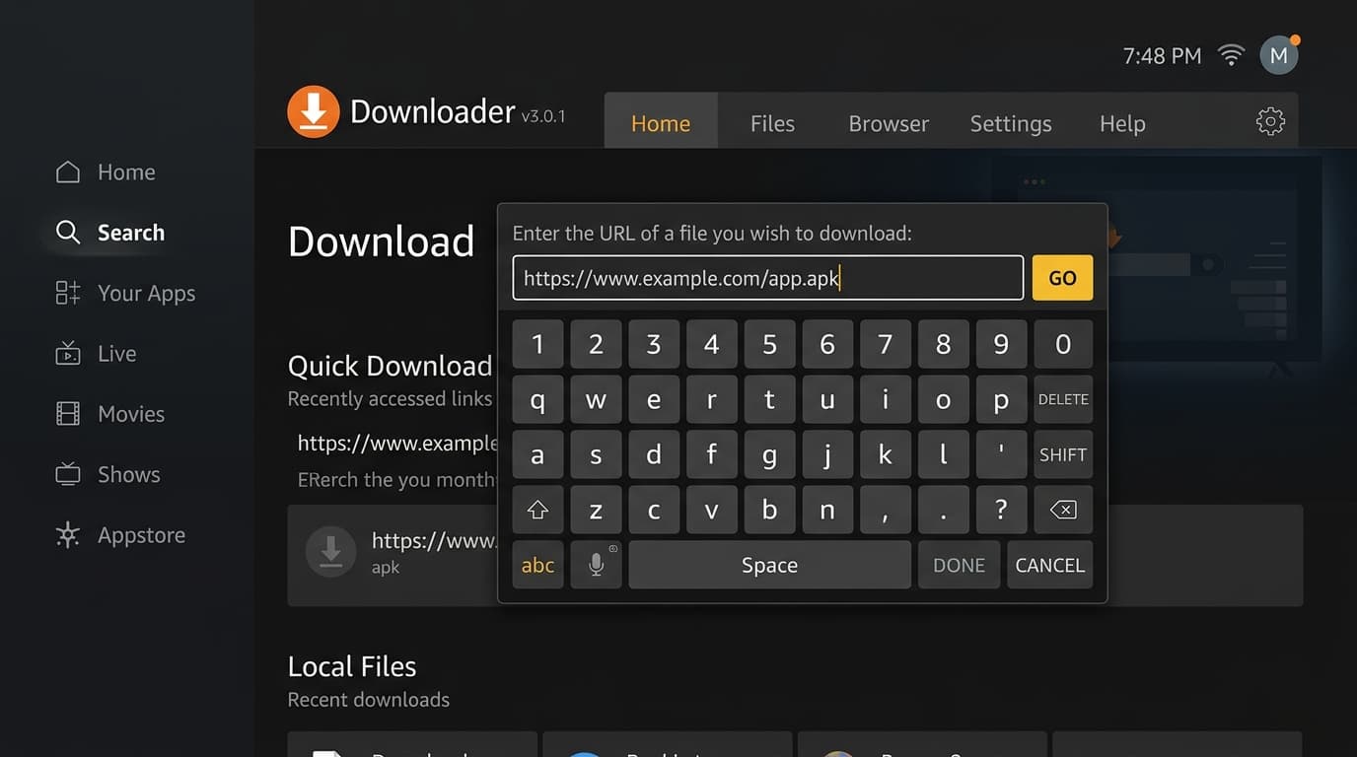Open the M profile avatar
The image size is (1357, 757).
tap(1279, 55)
